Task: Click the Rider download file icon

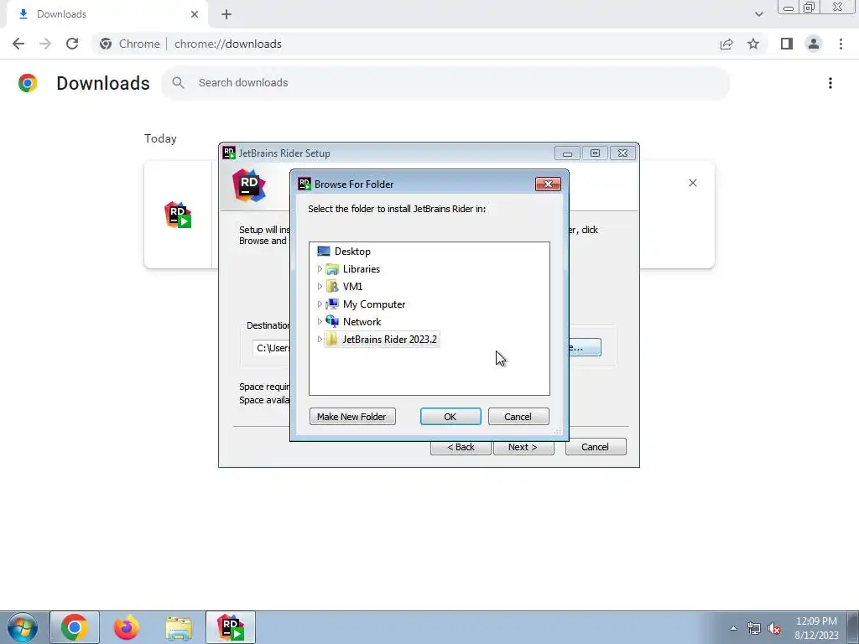Action: pyautogui.click(x=178, y=215)
